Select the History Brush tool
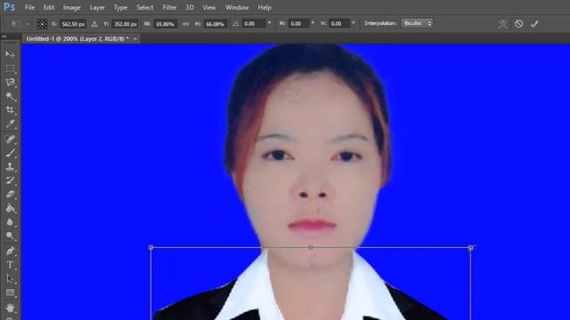 [x=10, y=180]
